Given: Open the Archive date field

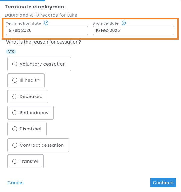Looking at the screenshot, I should (133, 30).
